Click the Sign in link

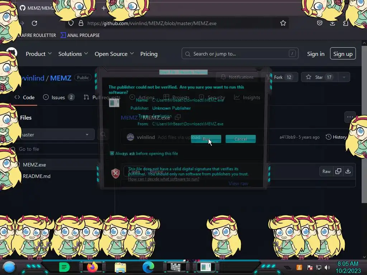(316, 54)
